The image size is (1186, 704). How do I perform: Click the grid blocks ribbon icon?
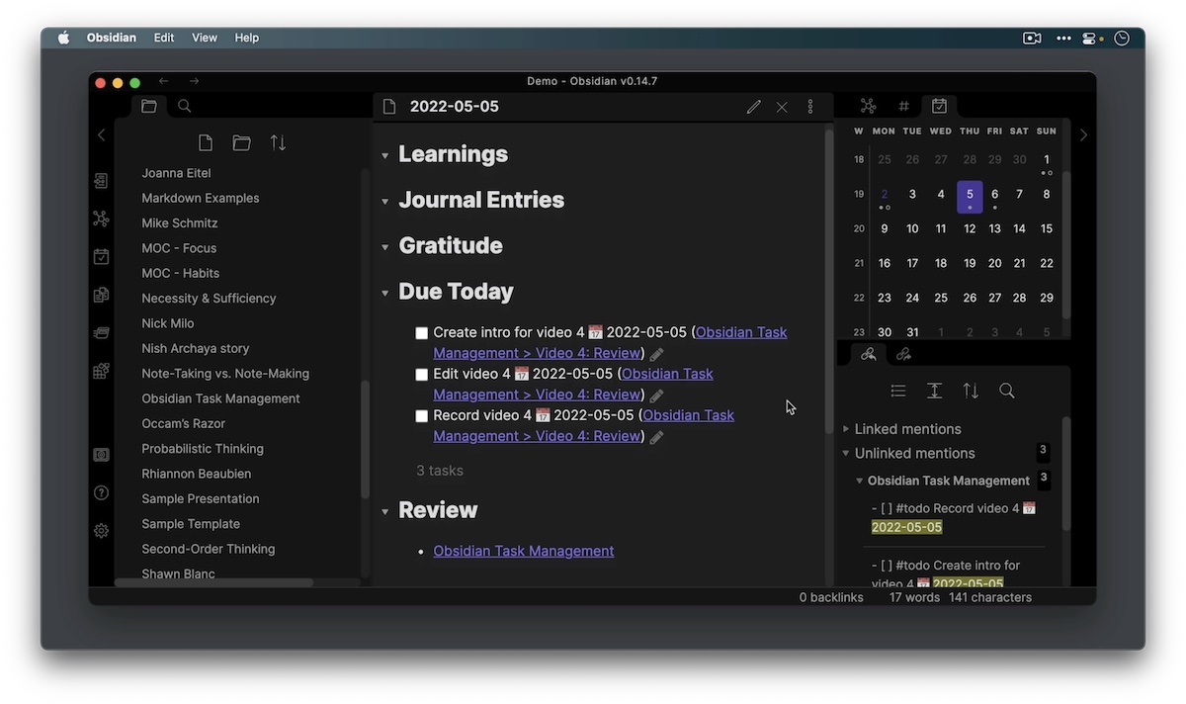point(101,371)
